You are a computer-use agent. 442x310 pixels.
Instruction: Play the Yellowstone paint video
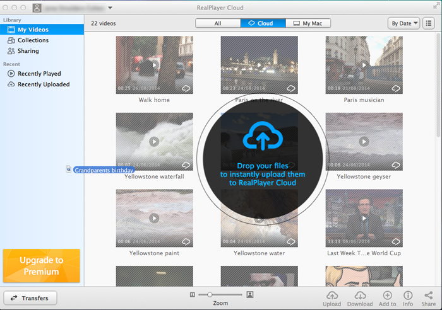coord(154,218)
